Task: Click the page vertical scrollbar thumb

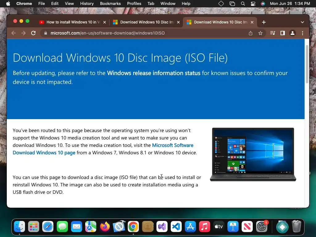Action: 307,64
